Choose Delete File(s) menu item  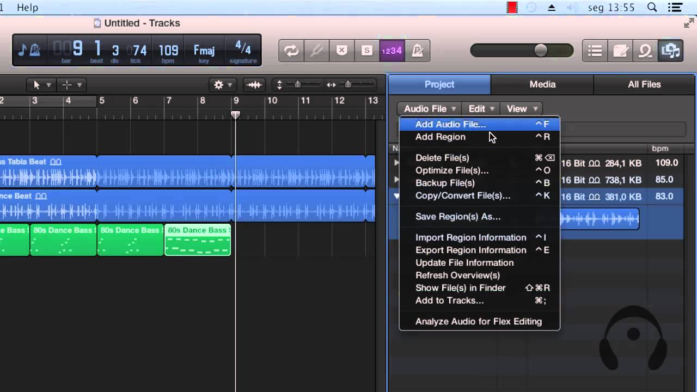click(x=479, y=158)
